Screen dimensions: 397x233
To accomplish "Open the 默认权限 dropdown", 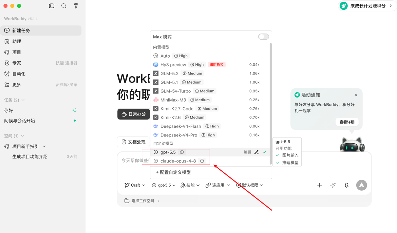I will click(x=250, y=185).
